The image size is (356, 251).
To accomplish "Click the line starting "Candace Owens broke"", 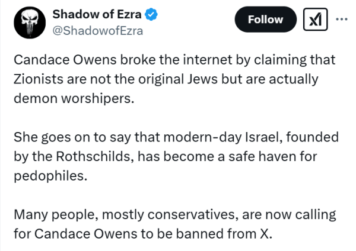I will [x=174, y=60].
